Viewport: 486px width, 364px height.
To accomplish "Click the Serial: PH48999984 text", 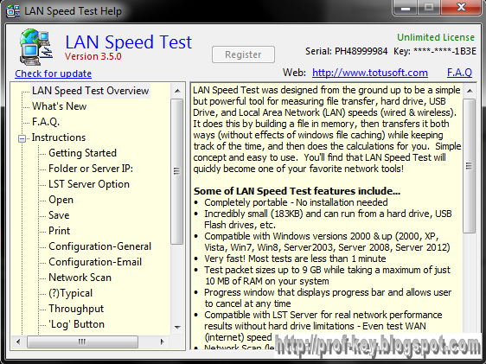I will tap(346, 51).
